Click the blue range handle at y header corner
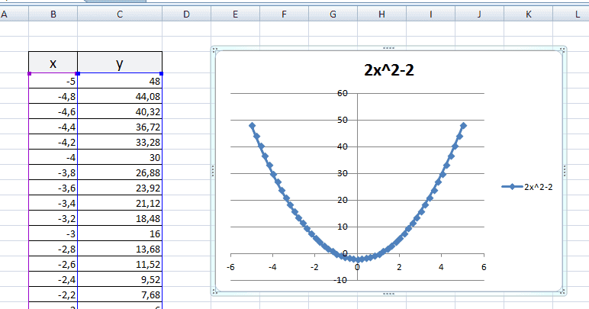 (x=162, y=74)
